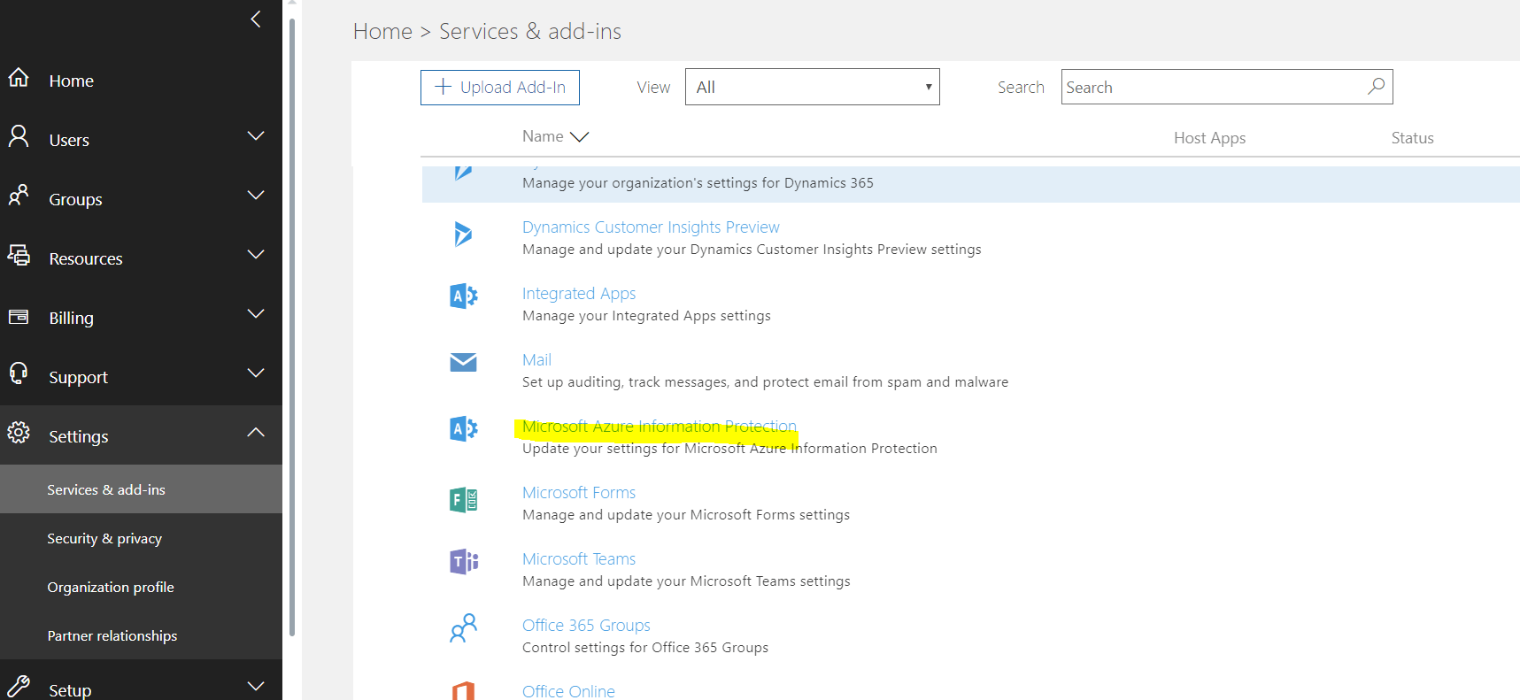
Task: Open the Microsoft Forms link
Action: [579, 493]
